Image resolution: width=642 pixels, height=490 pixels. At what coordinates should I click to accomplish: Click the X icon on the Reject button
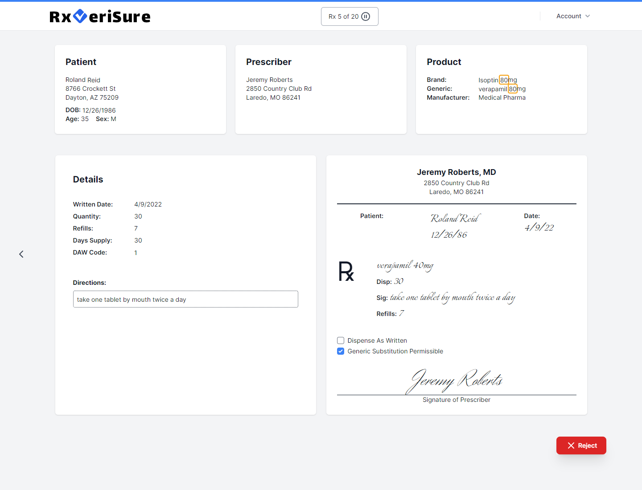pyautogui.click(x=571, y=445)
